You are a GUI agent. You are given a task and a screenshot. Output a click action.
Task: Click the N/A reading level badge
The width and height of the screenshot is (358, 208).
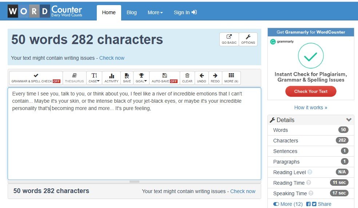tap(342, 172)
